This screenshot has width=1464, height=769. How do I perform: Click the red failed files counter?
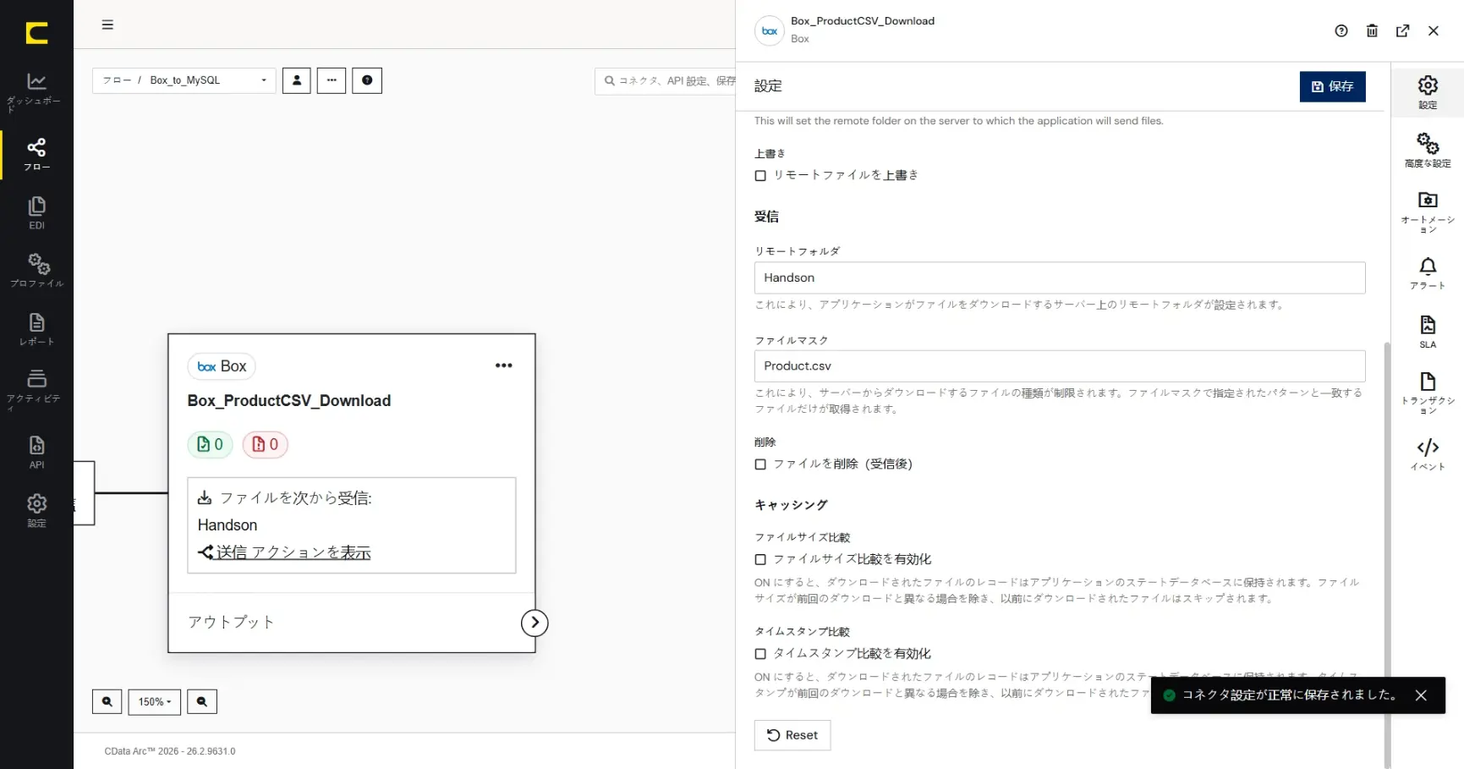pyautogui.click(x=266, y=444)
